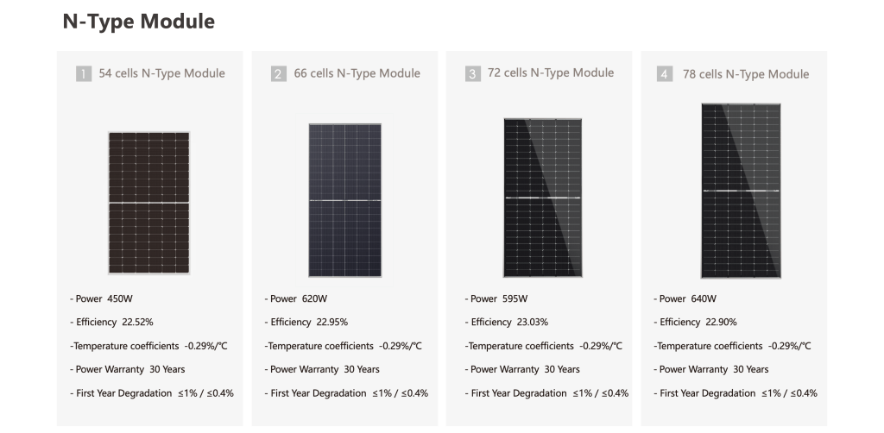View the 78 cells solar panel image
The height and width of the screenshot is (433, 884).
[741, 191]
